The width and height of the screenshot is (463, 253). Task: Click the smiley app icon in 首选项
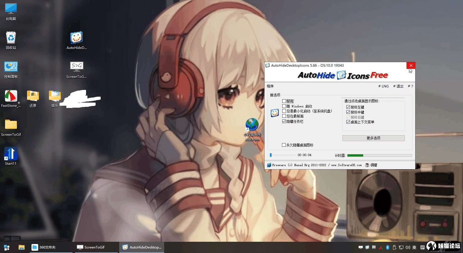coord(274,113)
